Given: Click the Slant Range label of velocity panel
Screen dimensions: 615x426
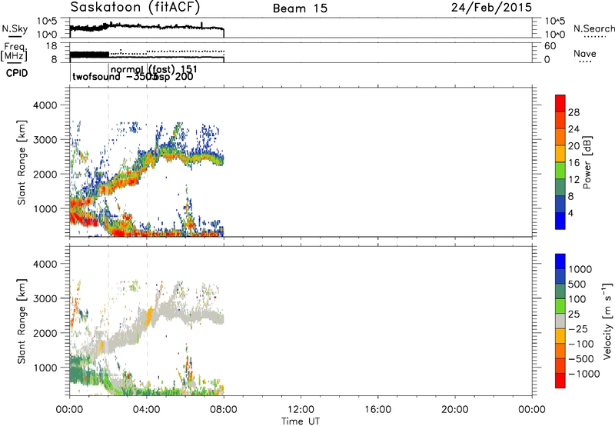Looking at the screenshot, I should pyautogui.click(x=22, y=321).
